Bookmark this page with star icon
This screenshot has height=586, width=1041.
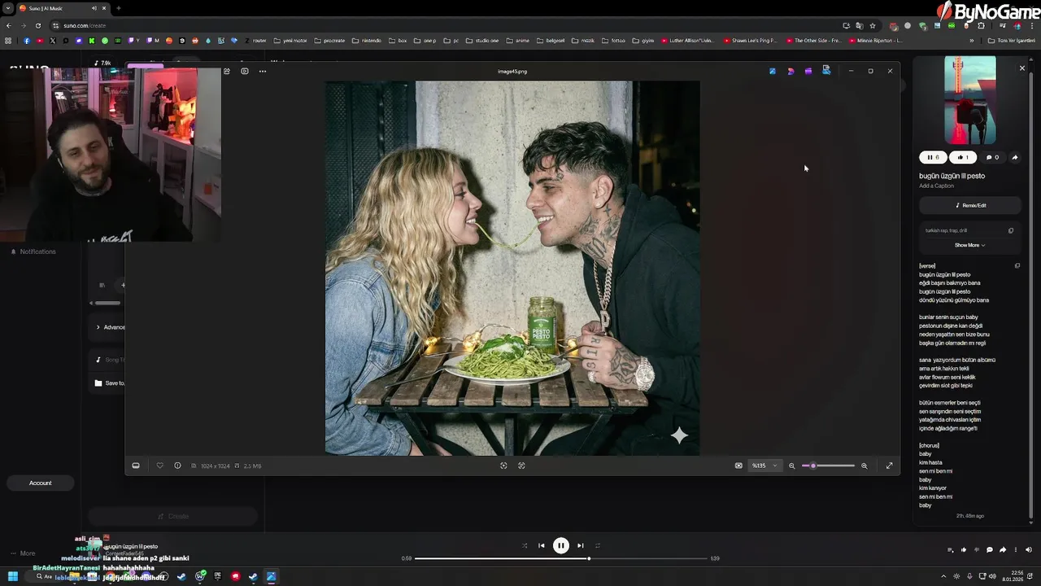(873, 25)
